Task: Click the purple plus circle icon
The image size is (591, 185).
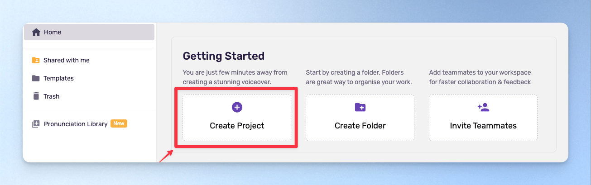Action: coord(237,107)
